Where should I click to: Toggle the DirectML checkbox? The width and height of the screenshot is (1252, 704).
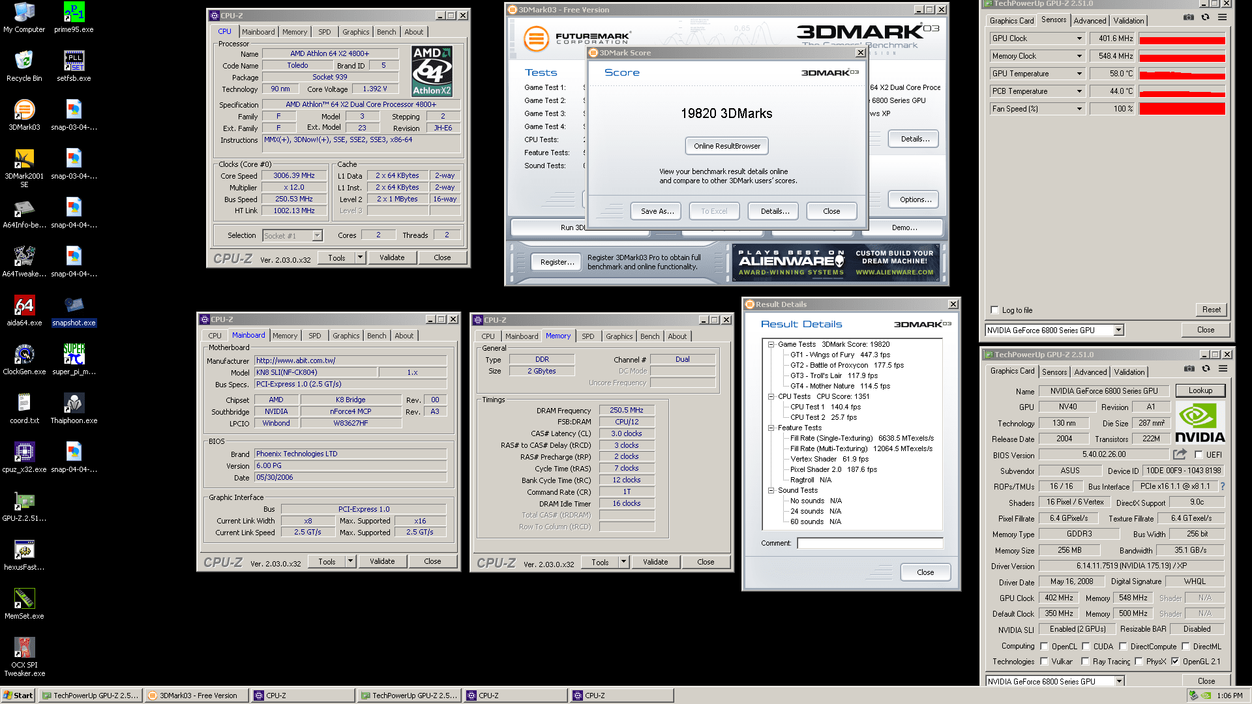click(x=1185, y=647)
